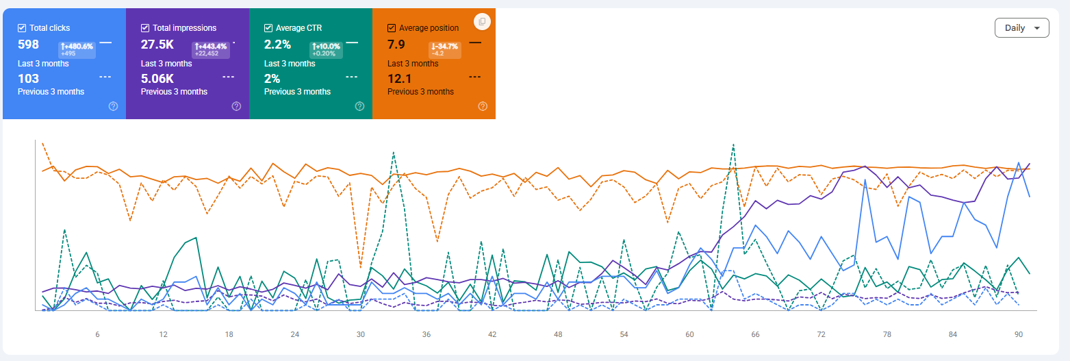Viewport: 1070px width, 361px height.
Task: Click the +480.6% change badge for clicks
Action: (77, 49)
